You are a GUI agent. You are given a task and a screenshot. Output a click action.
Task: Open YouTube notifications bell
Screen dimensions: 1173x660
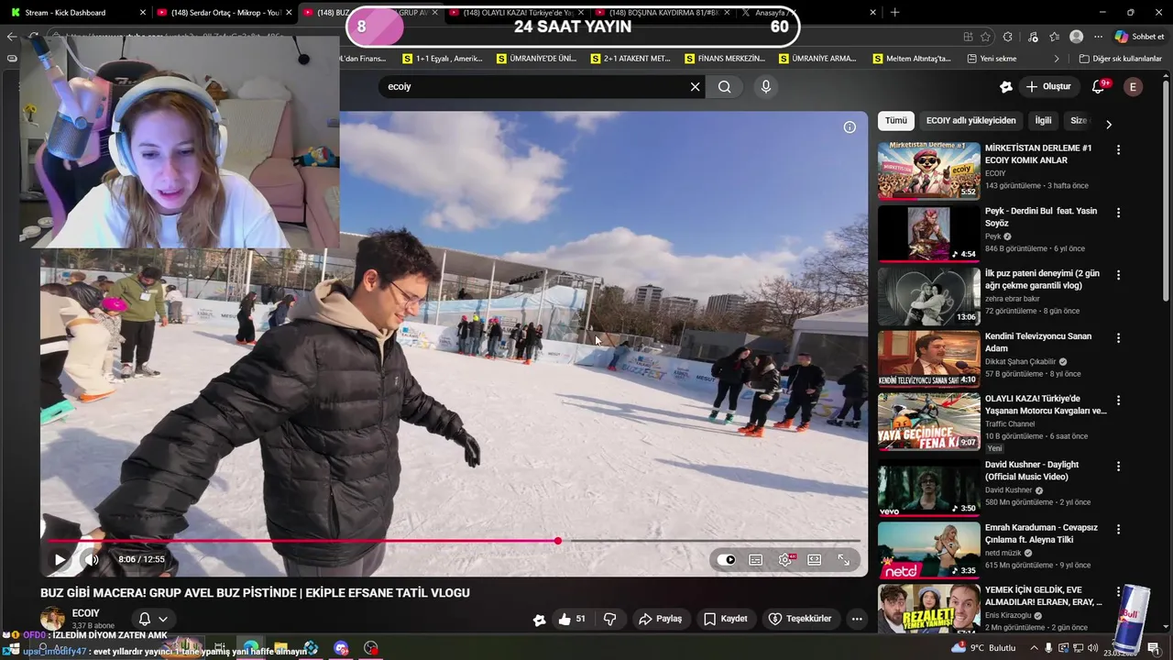[x=1099, y=86]
